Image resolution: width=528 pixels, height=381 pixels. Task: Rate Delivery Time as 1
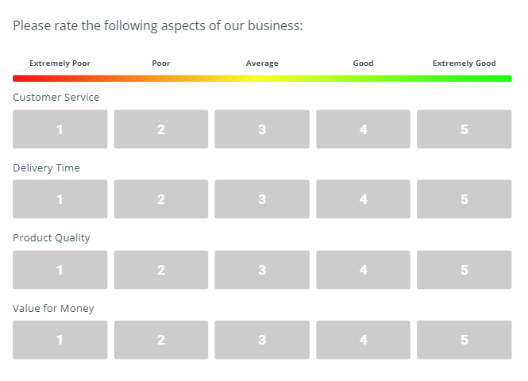pyautogui.click(x=60, y=199)
